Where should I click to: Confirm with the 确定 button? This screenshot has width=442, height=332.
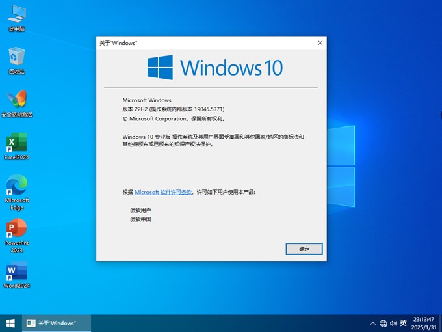304,249
